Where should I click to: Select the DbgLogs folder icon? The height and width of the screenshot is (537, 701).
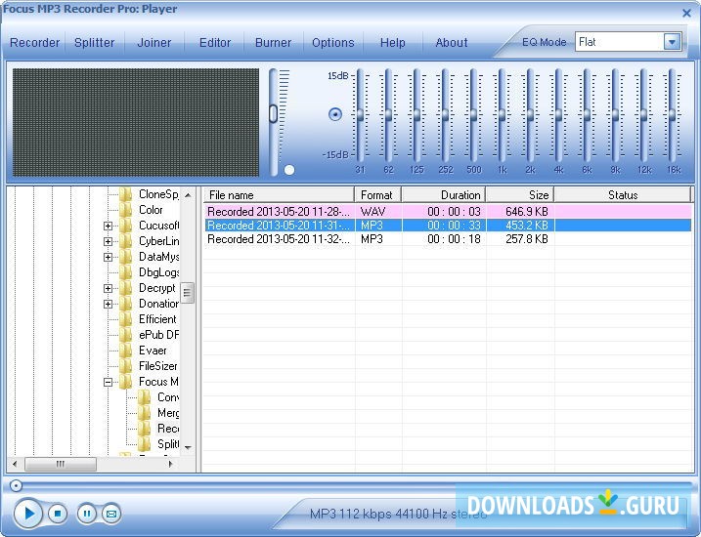click(x=126, y=272)
